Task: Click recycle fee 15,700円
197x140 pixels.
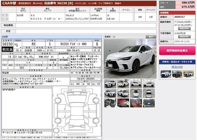Action: (x=64, y=68)
